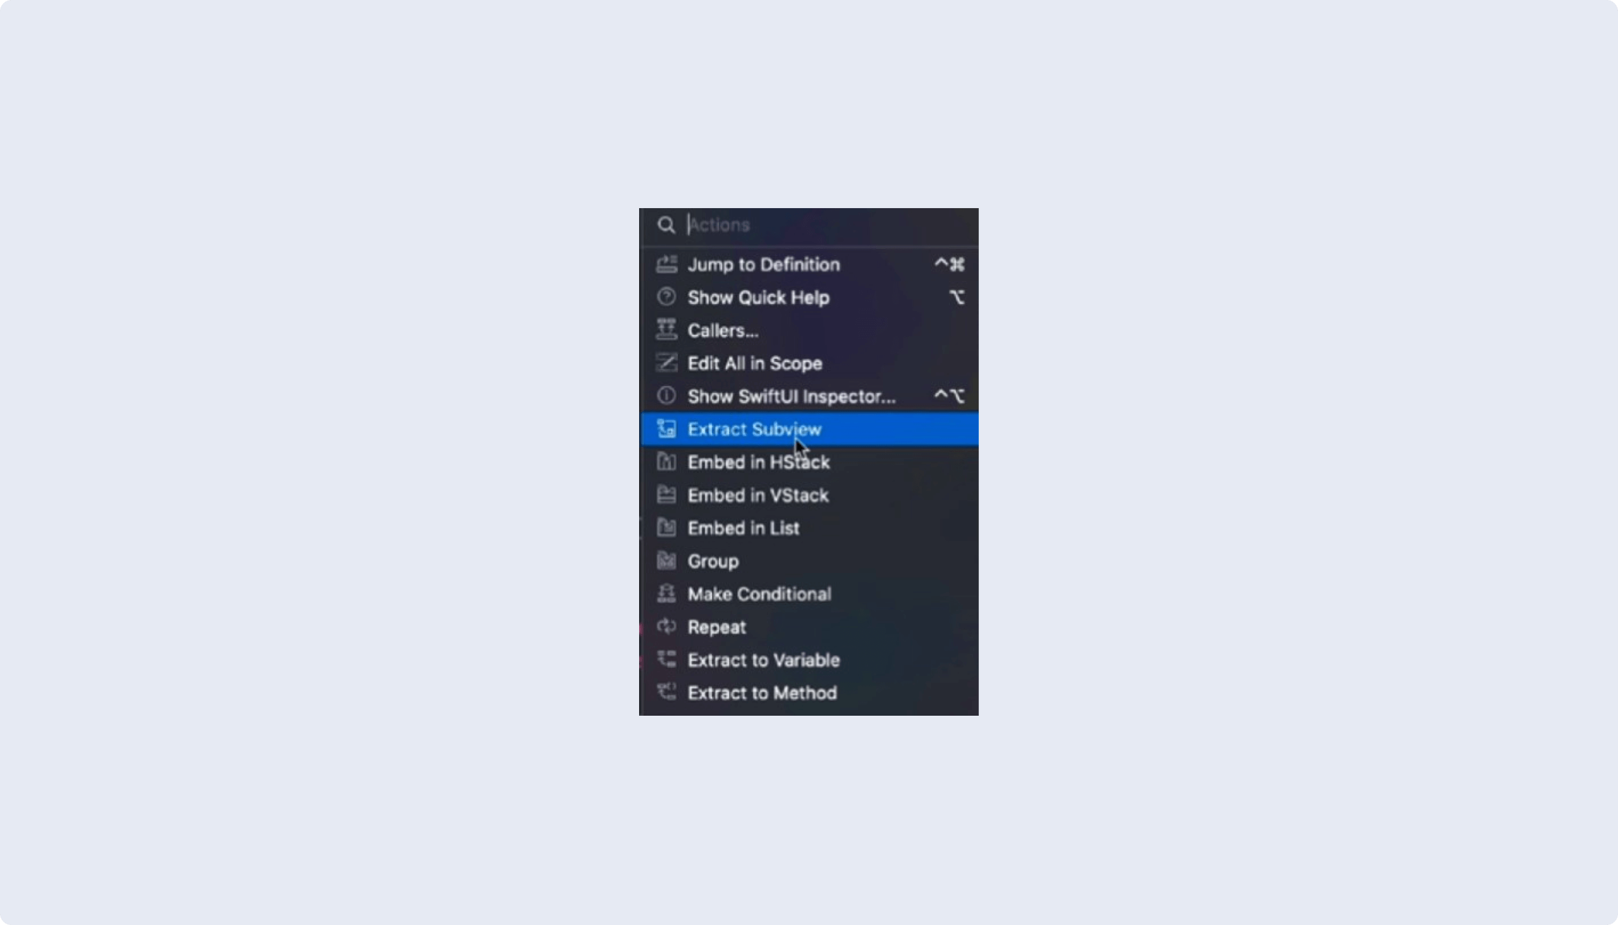Choose Group from the actions list

click(809, 561)
